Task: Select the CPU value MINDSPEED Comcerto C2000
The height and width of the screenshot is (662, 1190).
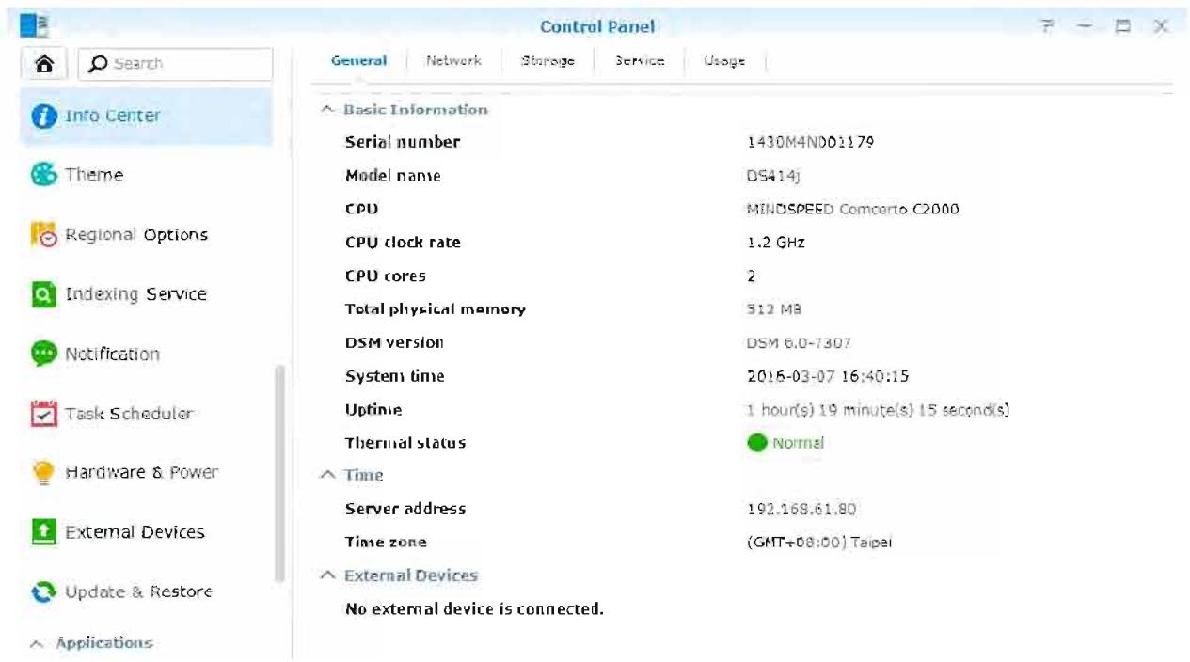Action: click(852, 209)
